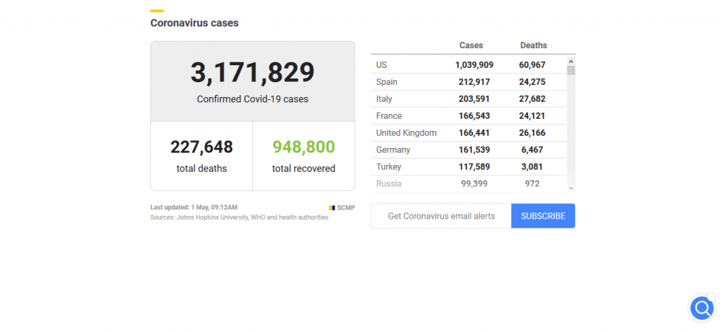
Task: Click the 227,648 total deaths figure
Action: 201,147
